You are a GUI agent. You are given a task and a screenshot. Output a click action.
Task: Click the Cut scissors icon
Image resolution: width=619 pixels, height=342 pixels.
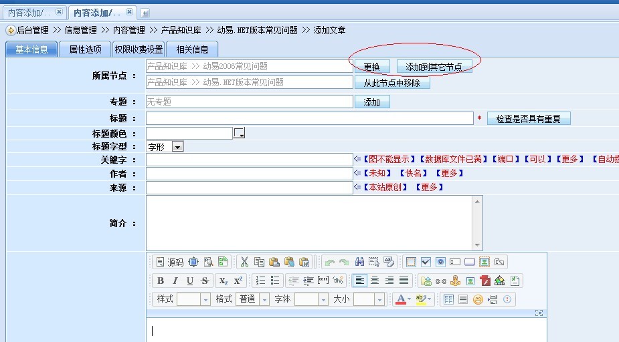coord(244,262)
